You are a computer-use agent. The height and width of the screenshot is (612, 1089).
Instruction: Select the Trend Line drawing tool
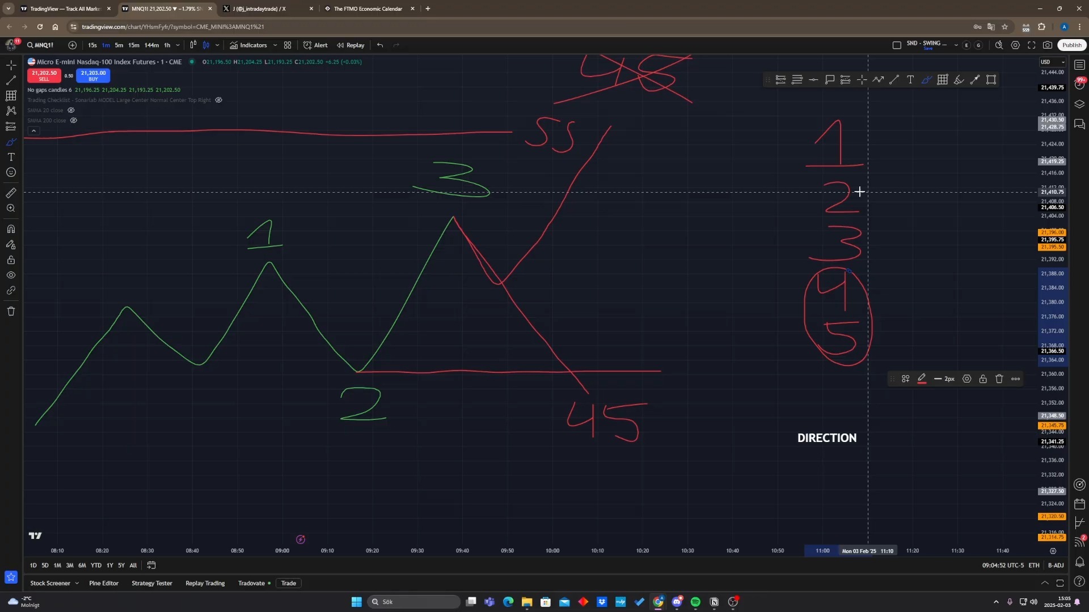click(x=11, y=80)
